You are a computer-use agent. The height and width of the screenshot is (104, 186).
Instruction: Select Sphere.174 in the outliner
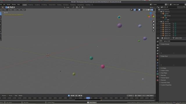coord(167,26)
